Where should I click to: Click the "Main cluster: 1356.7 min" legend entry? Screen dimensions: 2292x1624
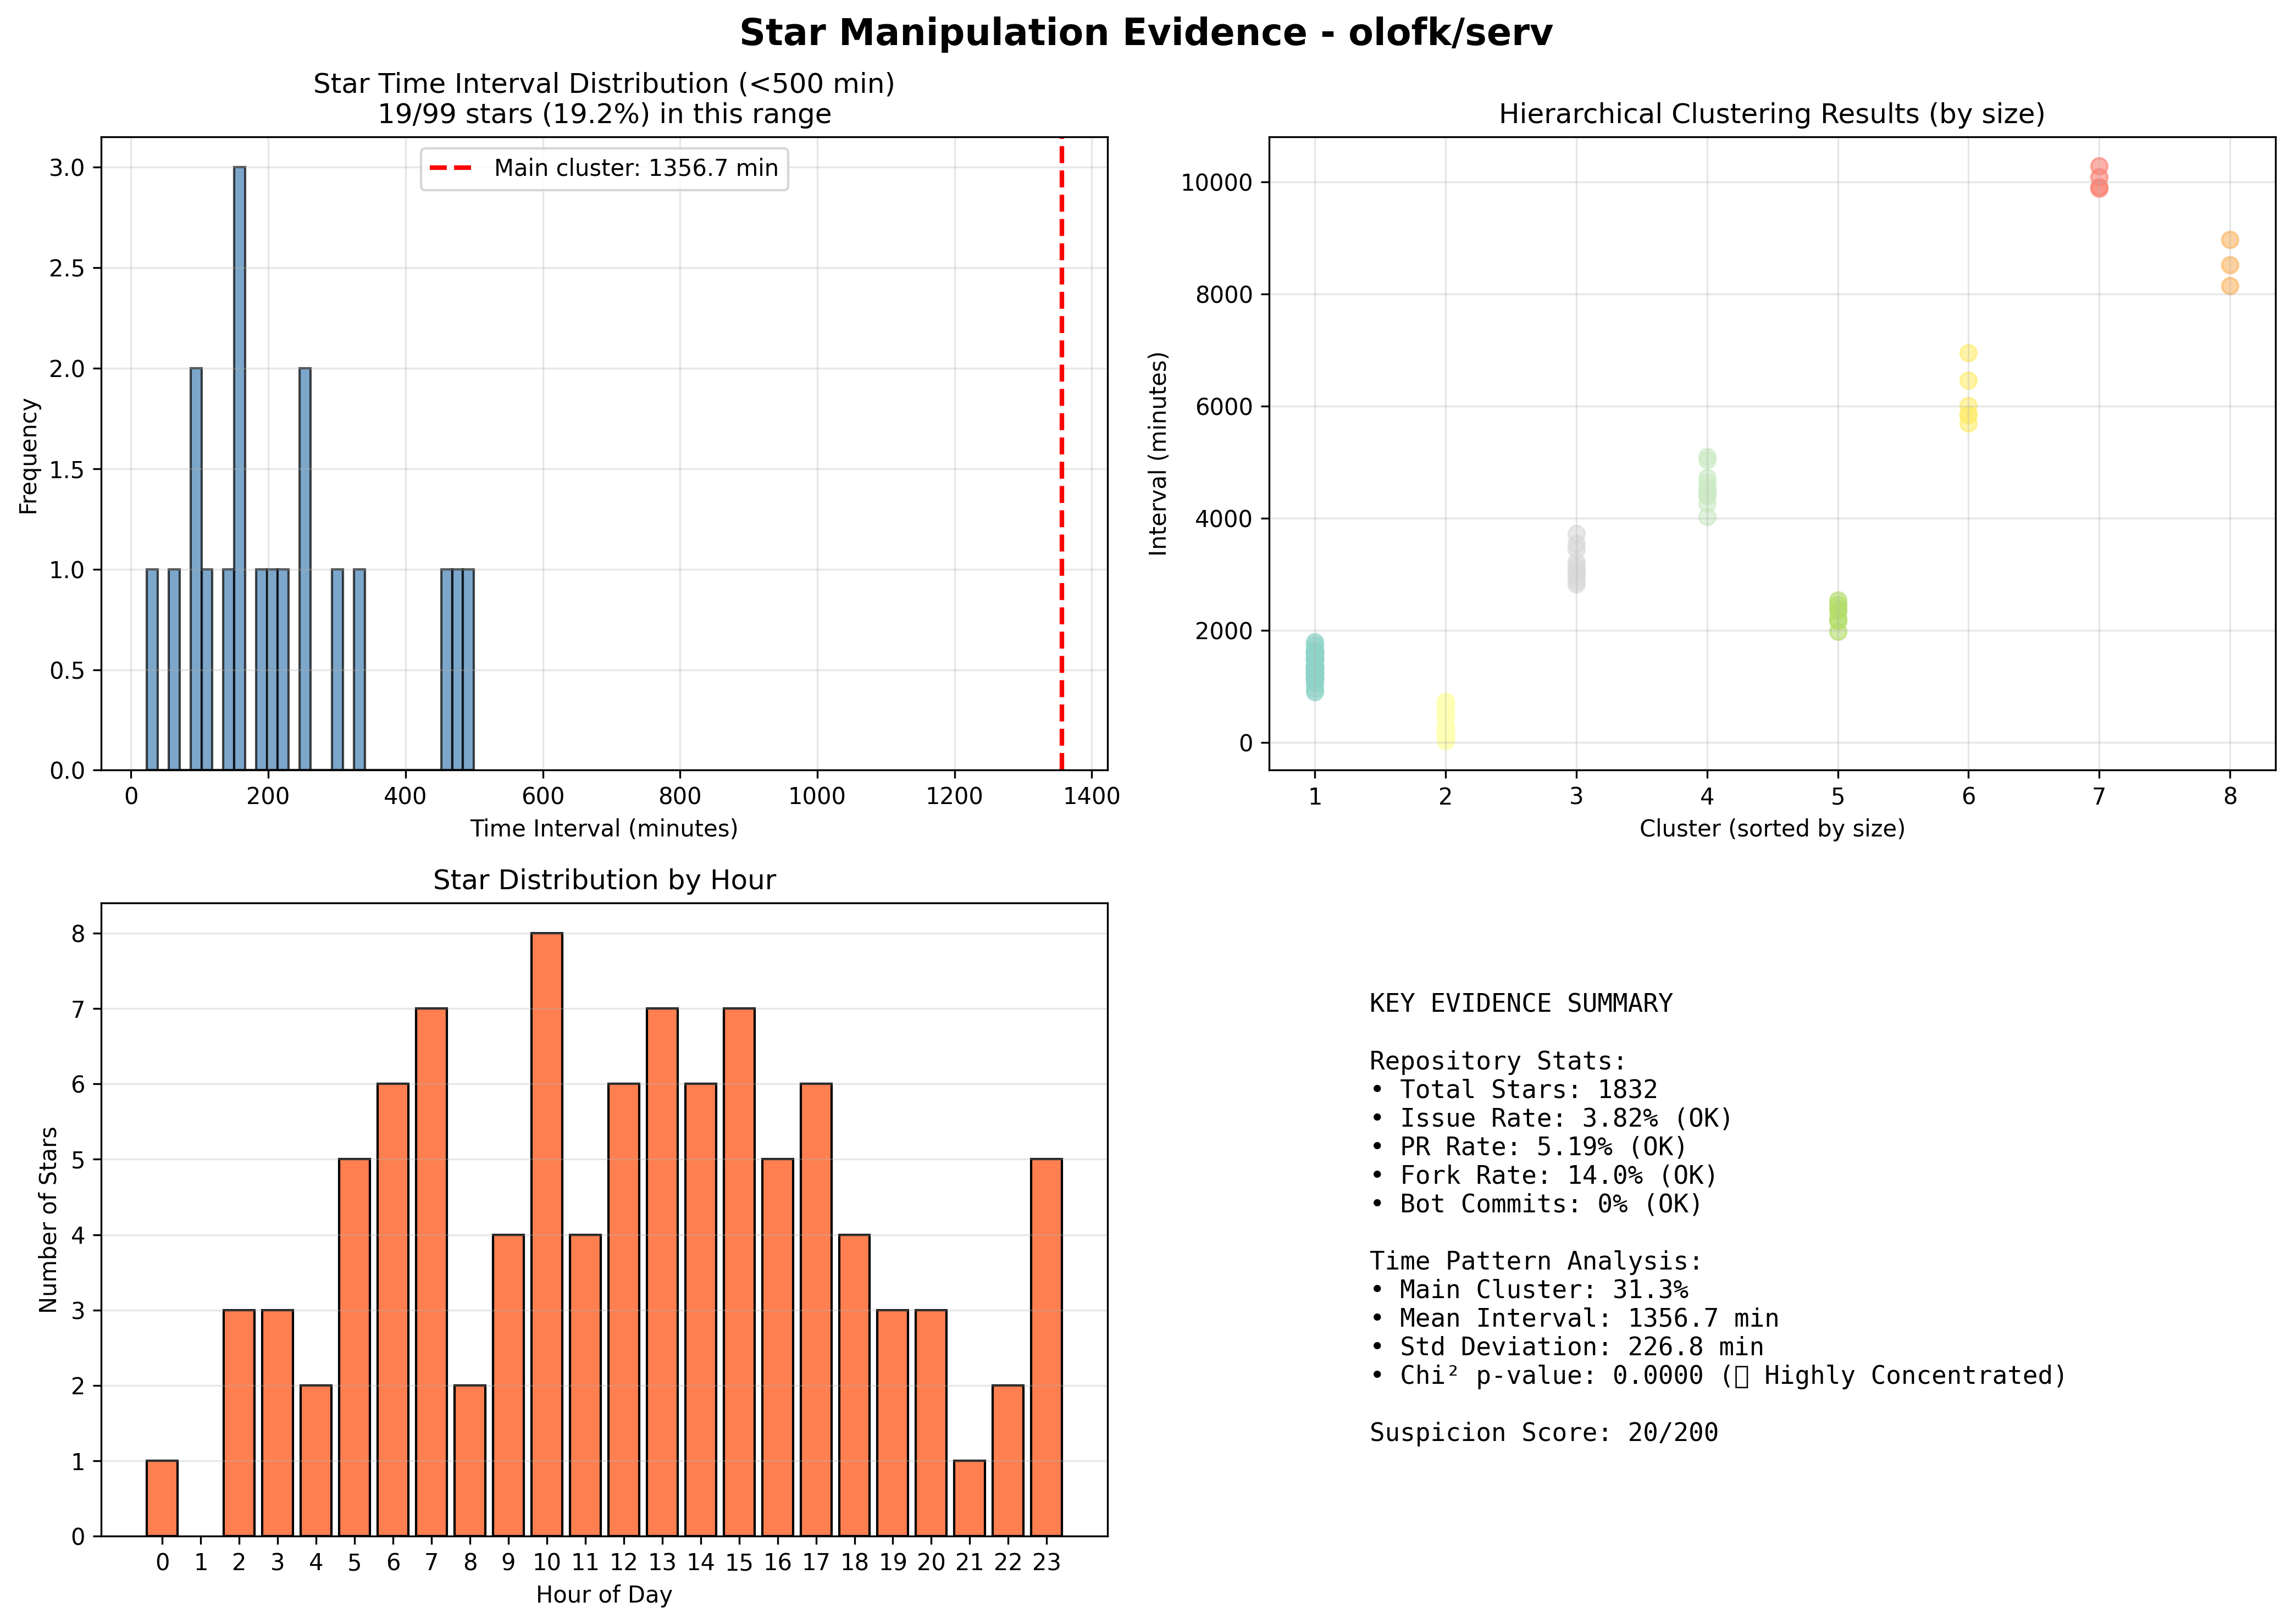click(x=604, y=168)
